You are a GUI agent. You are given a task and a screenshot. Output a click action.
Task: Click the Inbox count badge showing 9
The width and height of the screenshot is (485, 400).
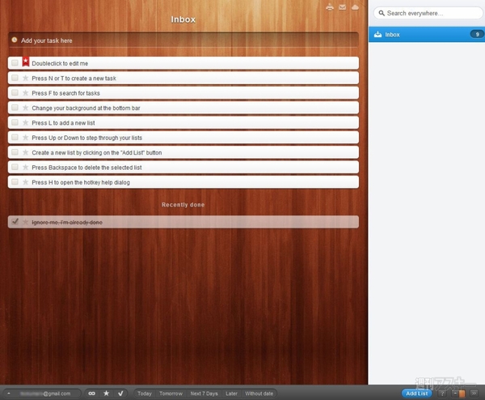pos(477,34)
